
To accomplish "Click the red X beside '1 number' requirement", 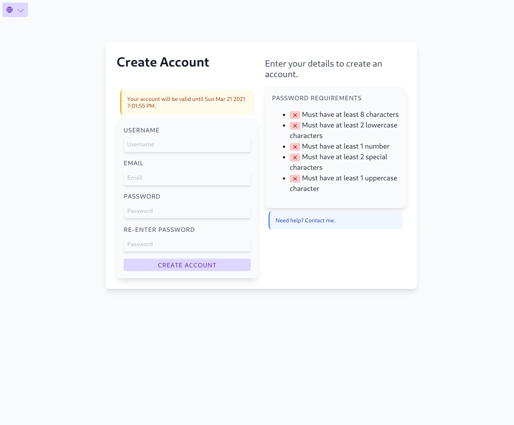I will (295, 147).
